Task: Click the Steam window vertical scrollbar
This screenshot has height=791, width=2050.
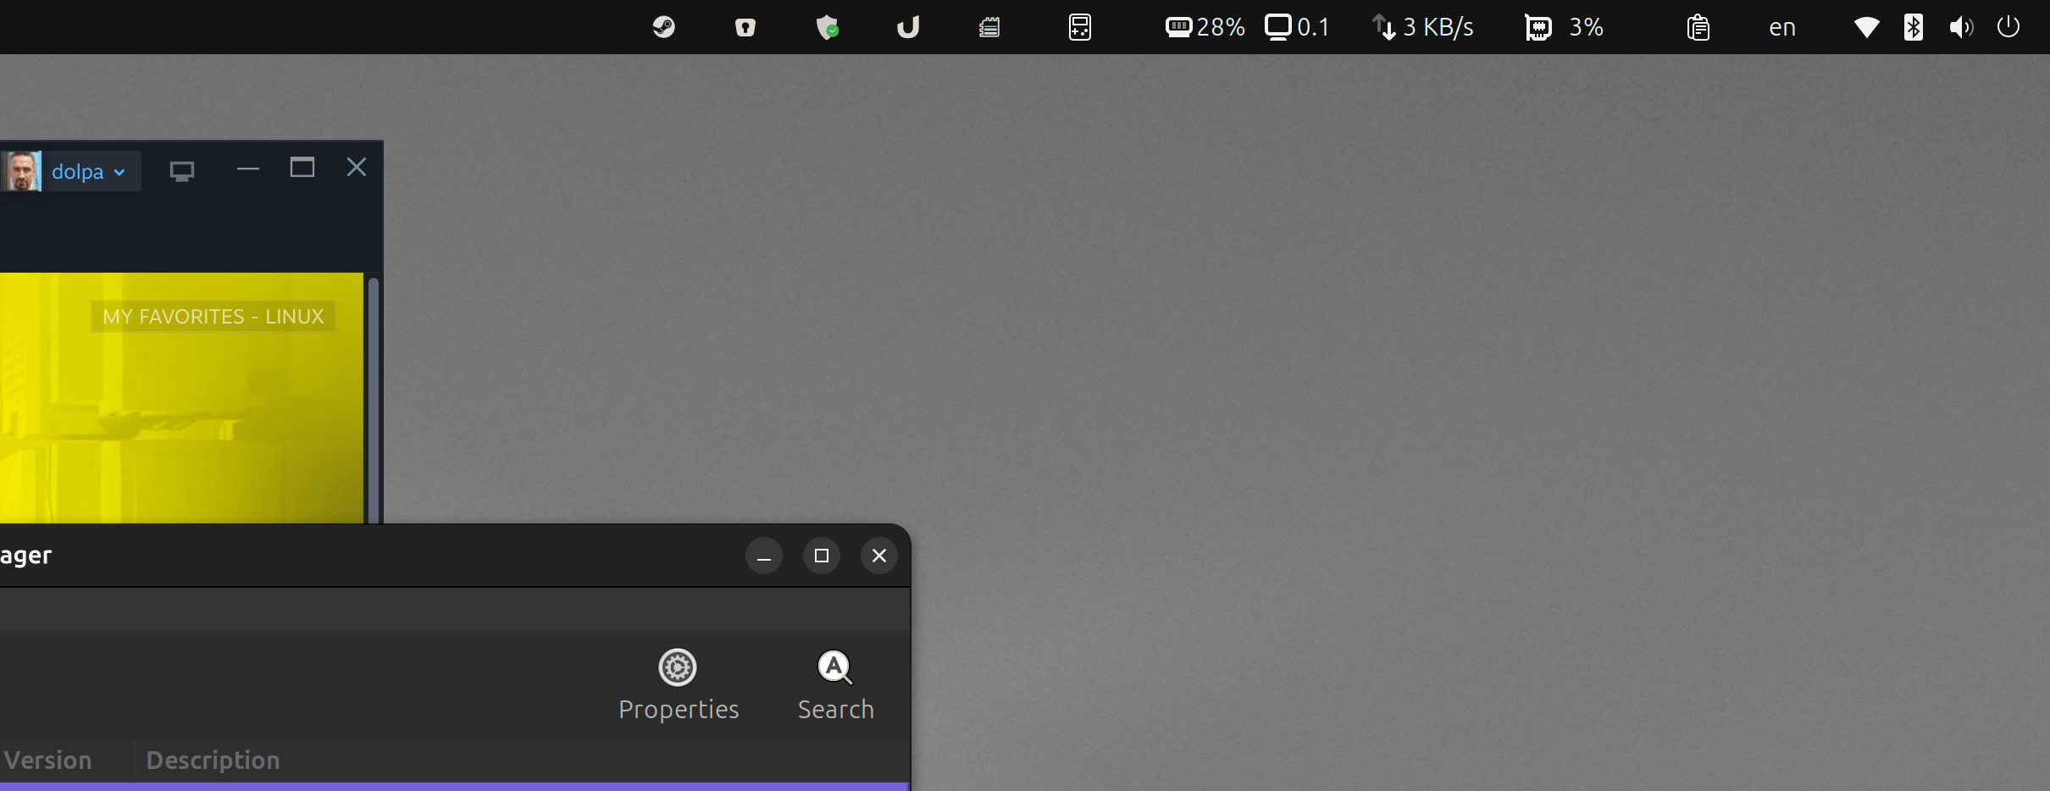Action: tap(373, 398)
